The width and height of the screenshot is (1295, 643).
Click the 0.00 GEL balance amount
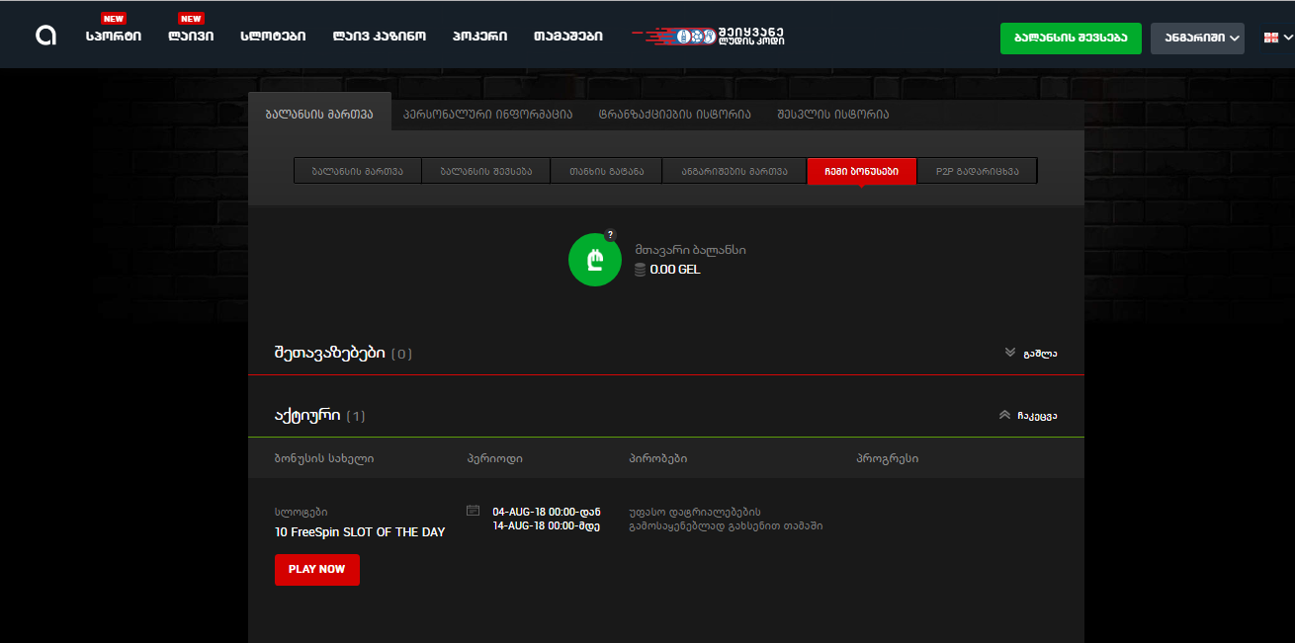(x=675, y=270)
